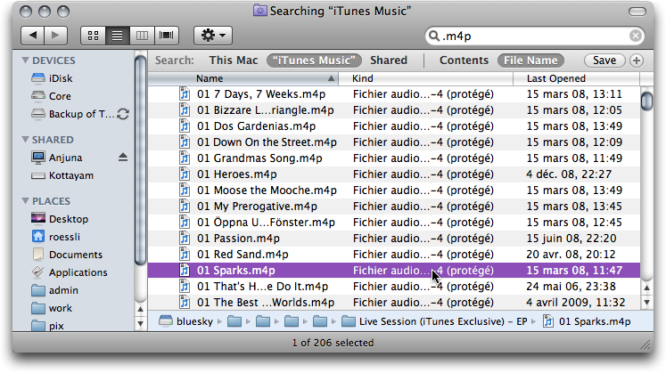The width and height of the screenshot is (666, 373).
Task: Go forward with the right arrow button
Action: tap(55, 36)
